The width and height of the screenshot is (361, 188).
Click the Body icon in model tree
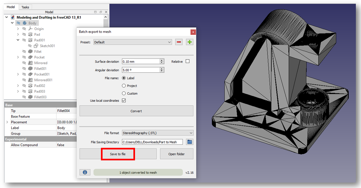pos(24,23)
